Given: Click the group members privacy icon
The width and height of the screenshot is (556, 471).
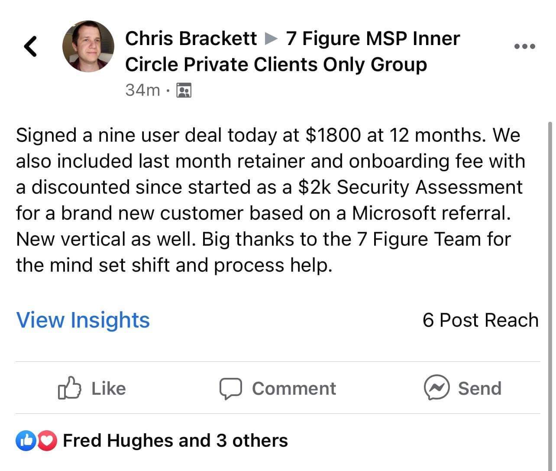Looking at the screenshot, I should point(184,90).
